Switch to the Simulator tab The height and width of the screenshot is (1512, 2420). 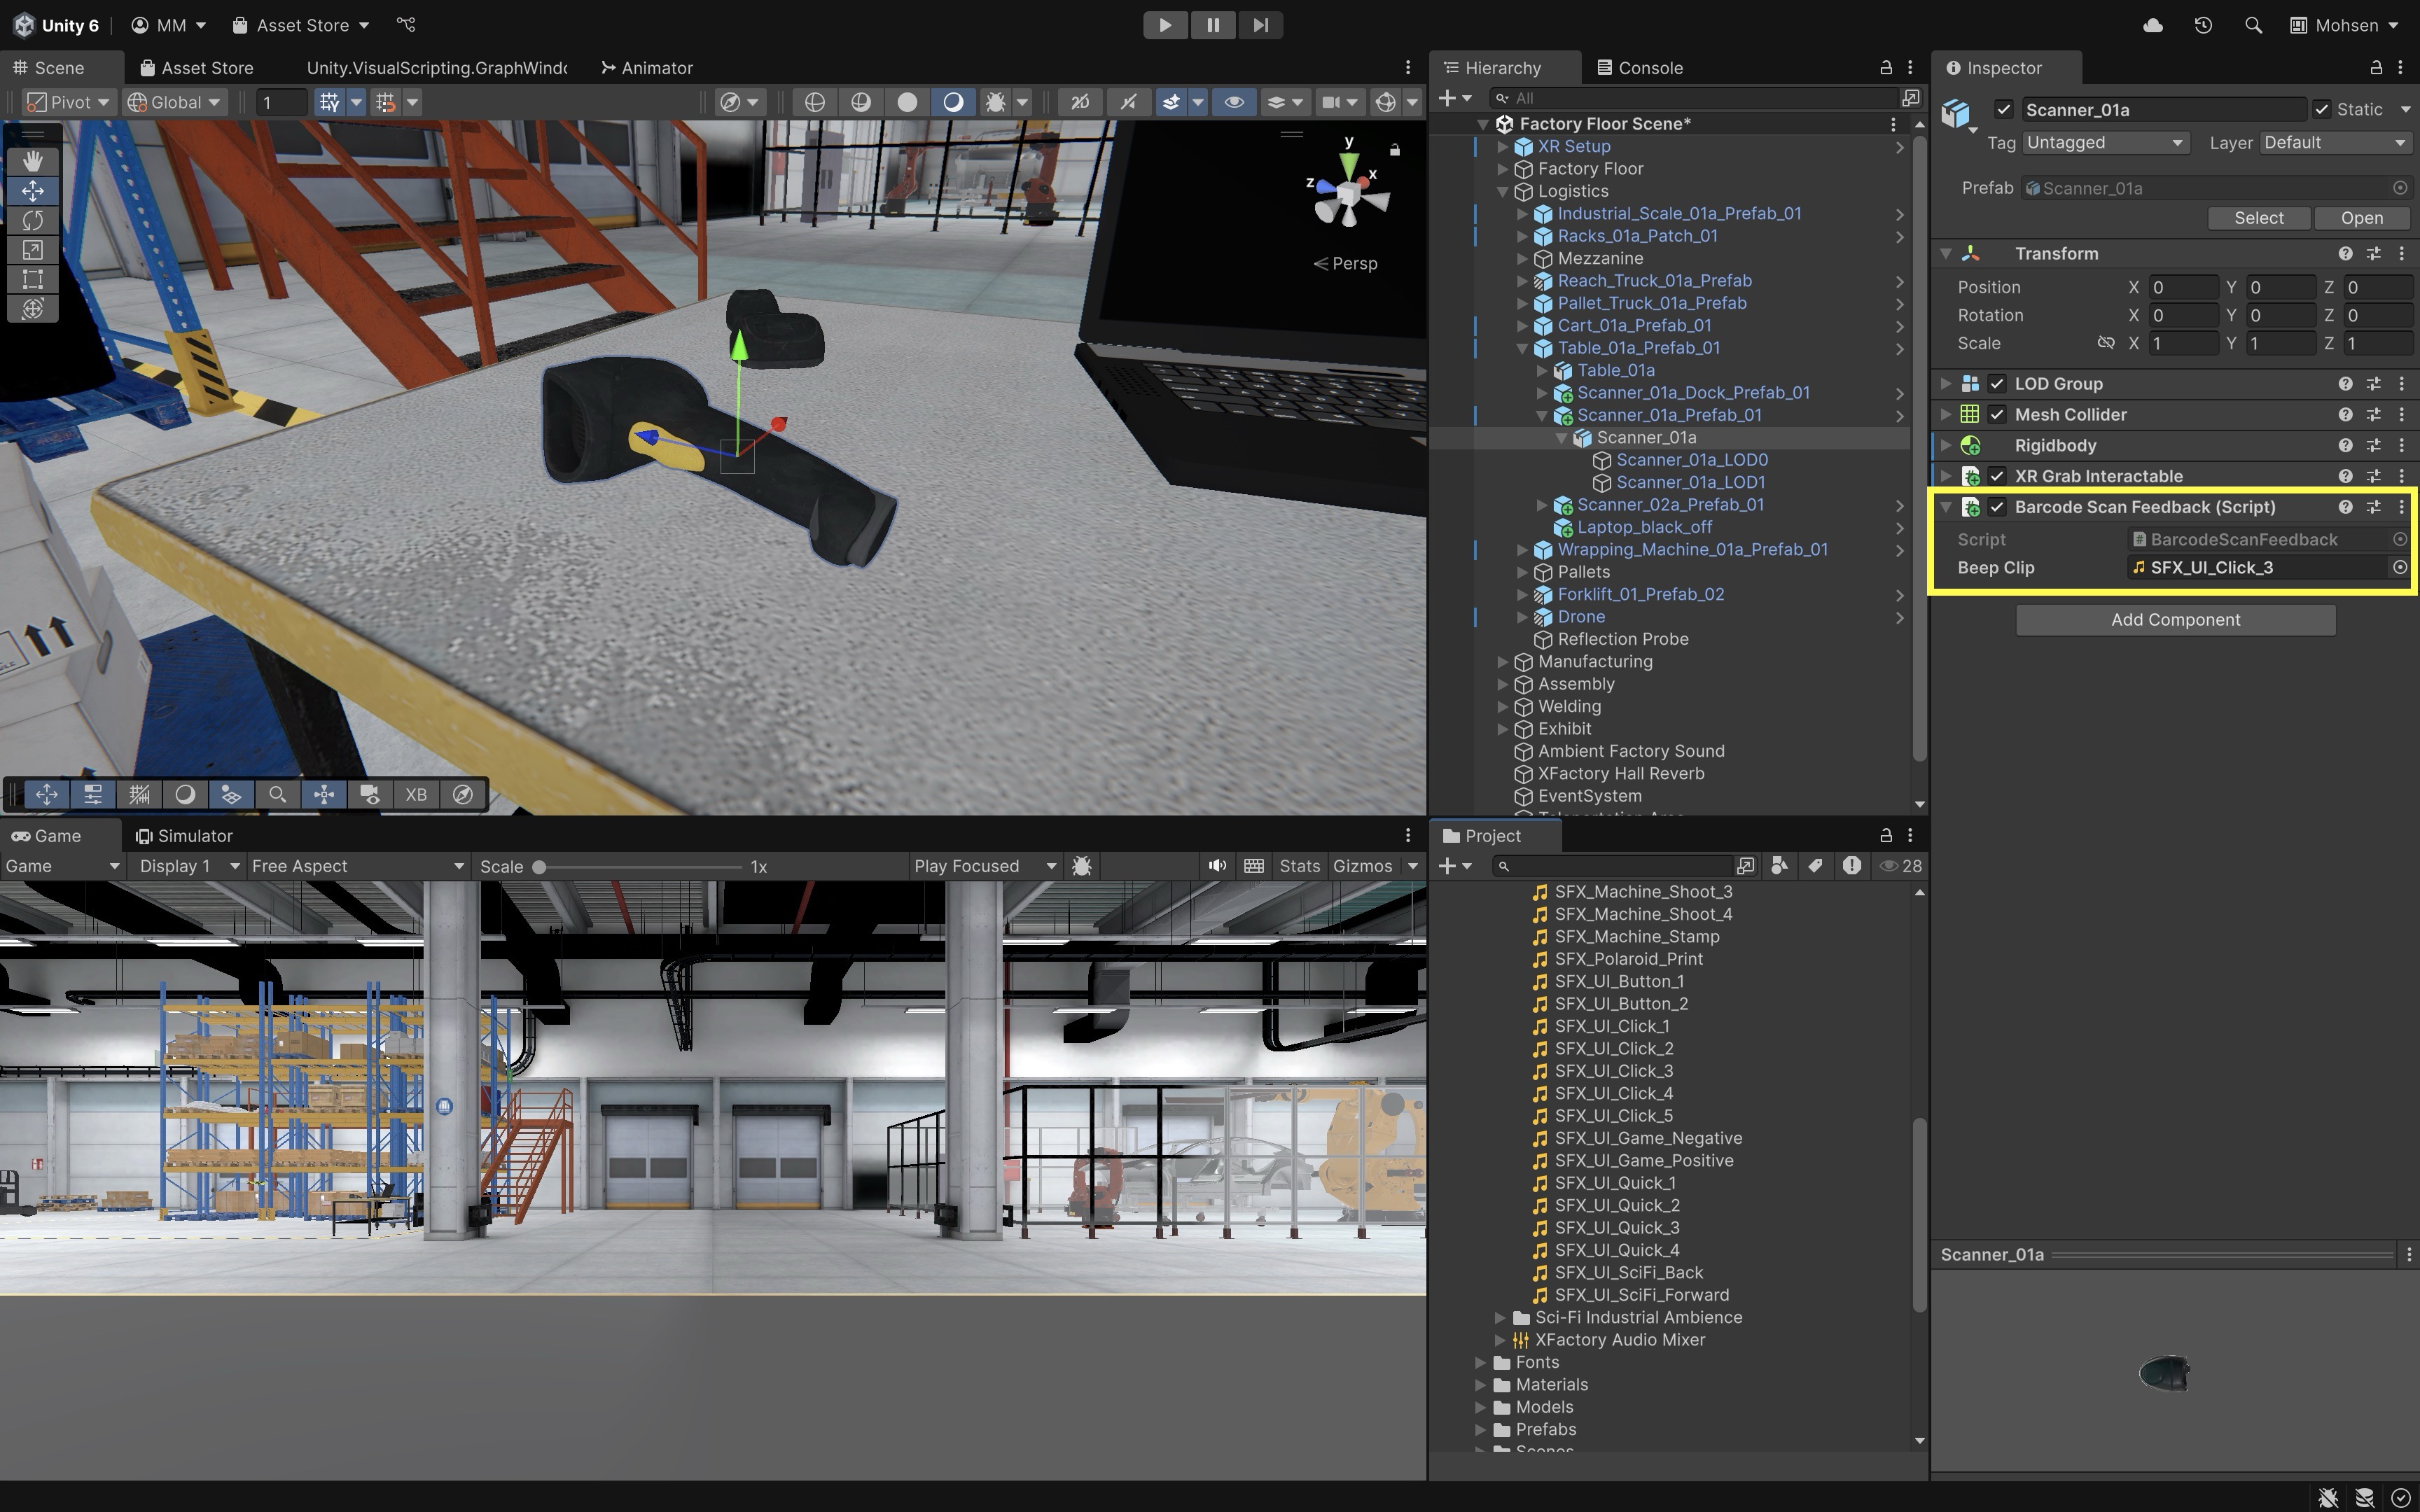[x=184, y=836]
